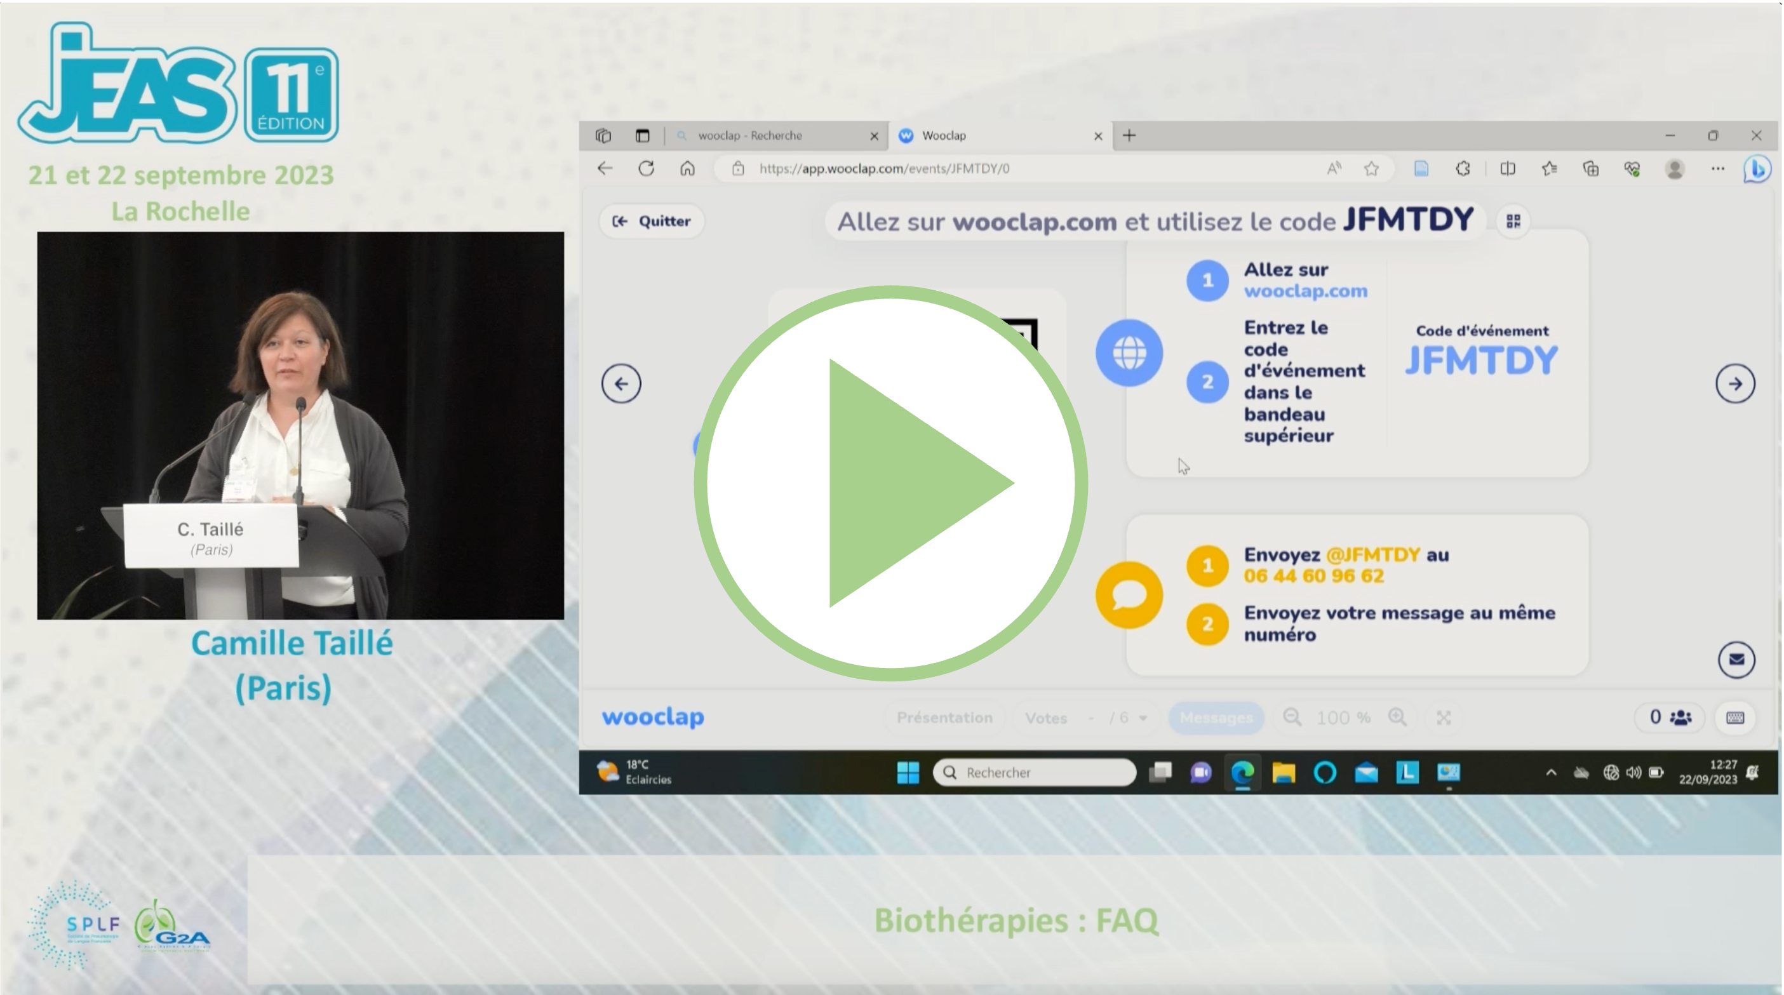Follow the wooclap.com link in step 1
The width and height of the screenshot is (1784, 995).
click(1305, 291)
